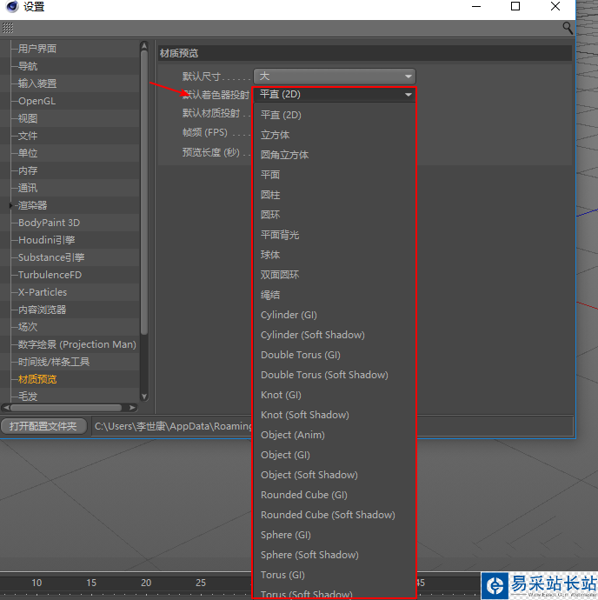Open the 用户界面 settings category
This screenshot has height=600, width=598.
[x=37, y=49]
